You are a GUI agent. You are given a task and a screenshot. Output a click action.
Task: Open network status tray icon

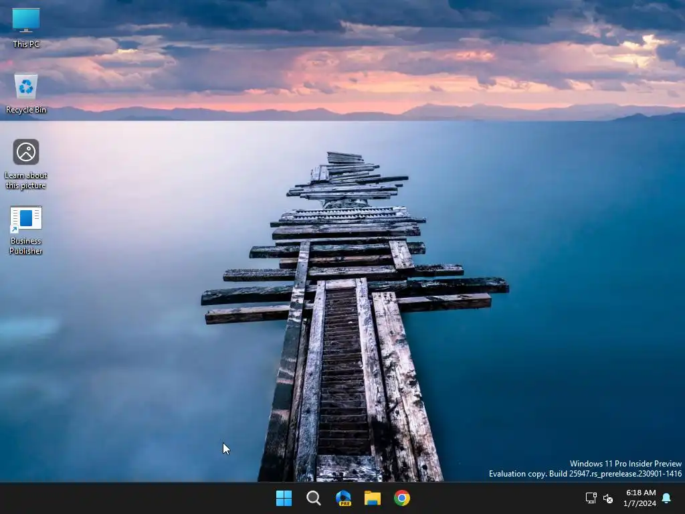tap(591, 498)
